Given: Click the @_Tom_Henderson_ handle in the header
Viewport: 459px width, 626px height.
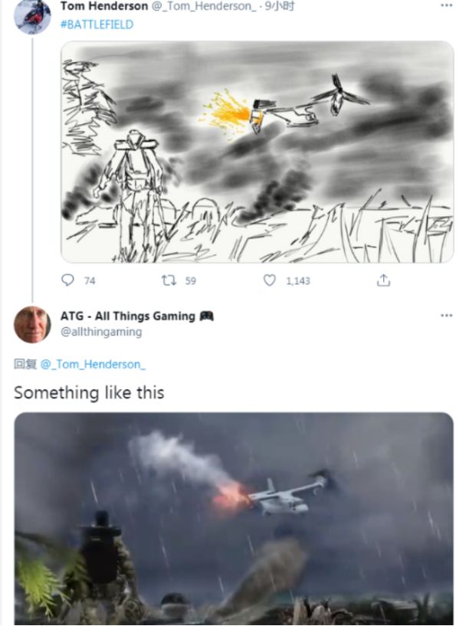Looking at the screenshot, I should click(x=204, y=6).
